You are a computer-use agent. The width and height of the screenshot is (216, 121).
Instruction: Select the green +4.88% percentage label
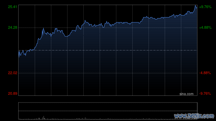pyautogui.click(x=205, y=28)
